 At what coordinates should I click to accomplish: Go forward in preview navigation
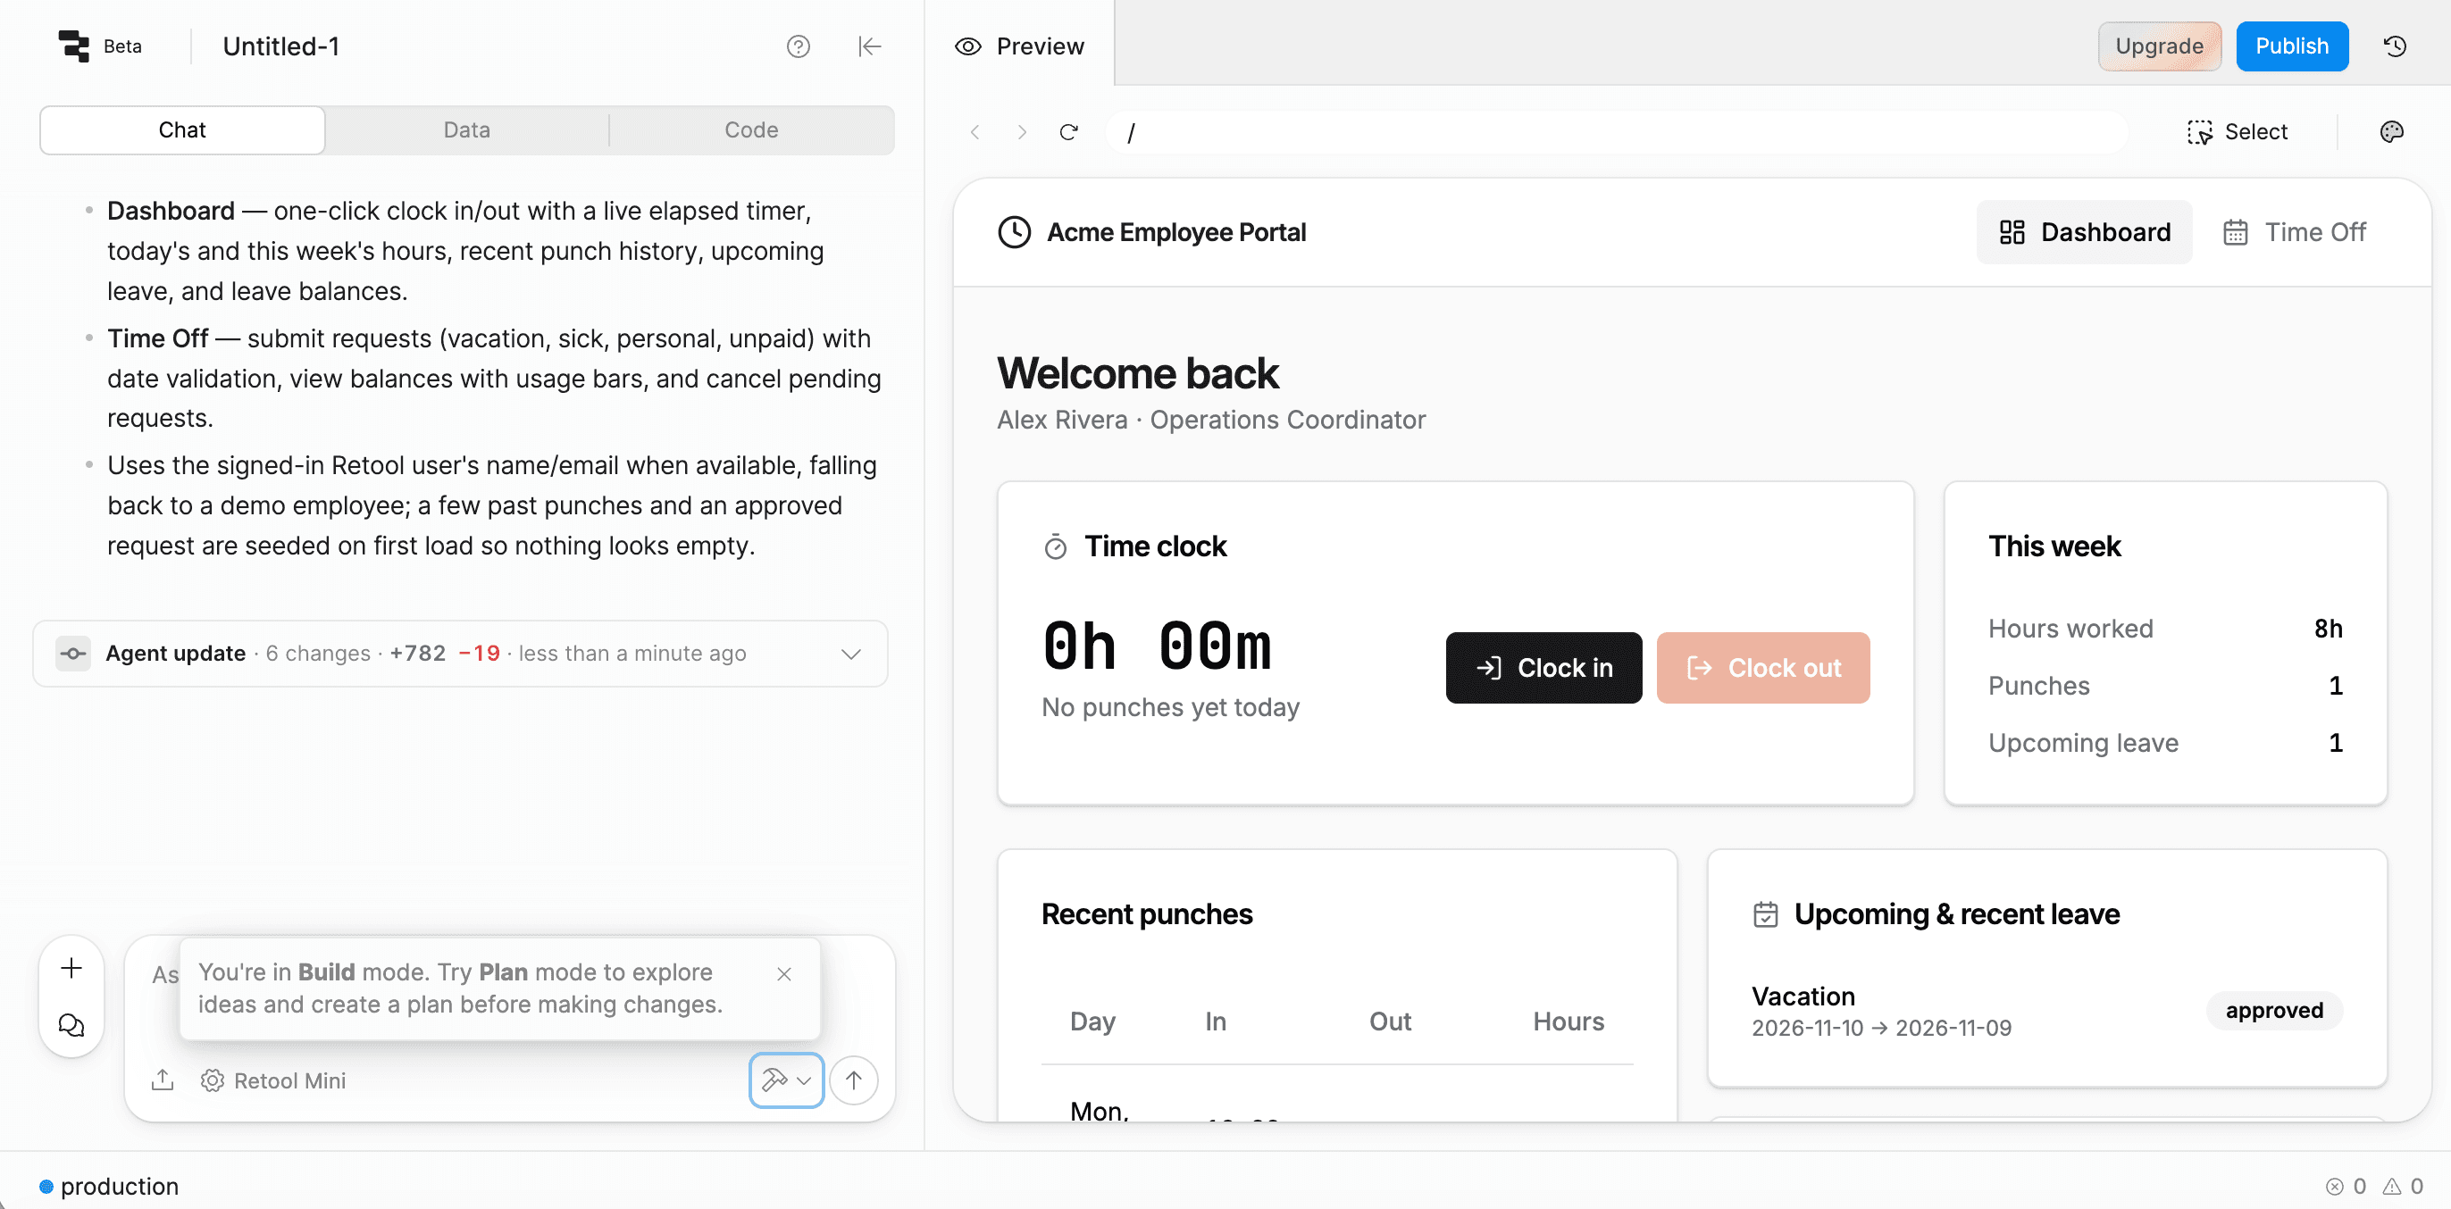[1021, 132]
